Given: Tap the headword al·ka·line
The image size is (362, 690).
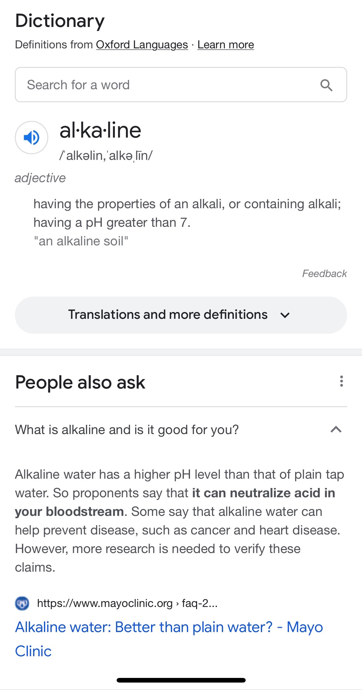Looking at the screenshot, I should 100,130.
